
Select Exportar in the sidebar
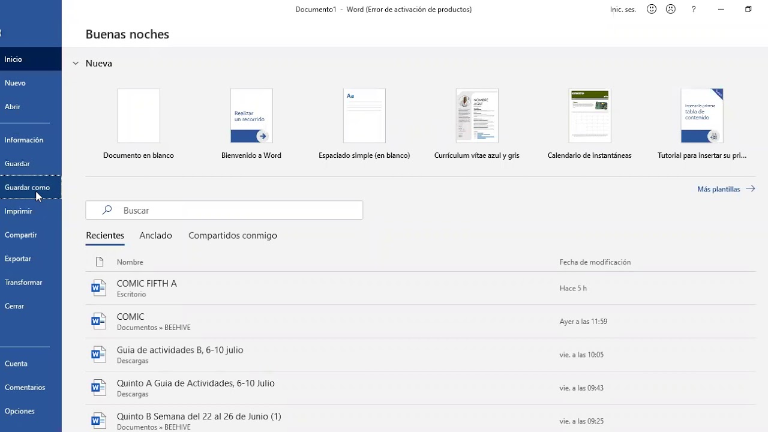click(x=31, y=259)
